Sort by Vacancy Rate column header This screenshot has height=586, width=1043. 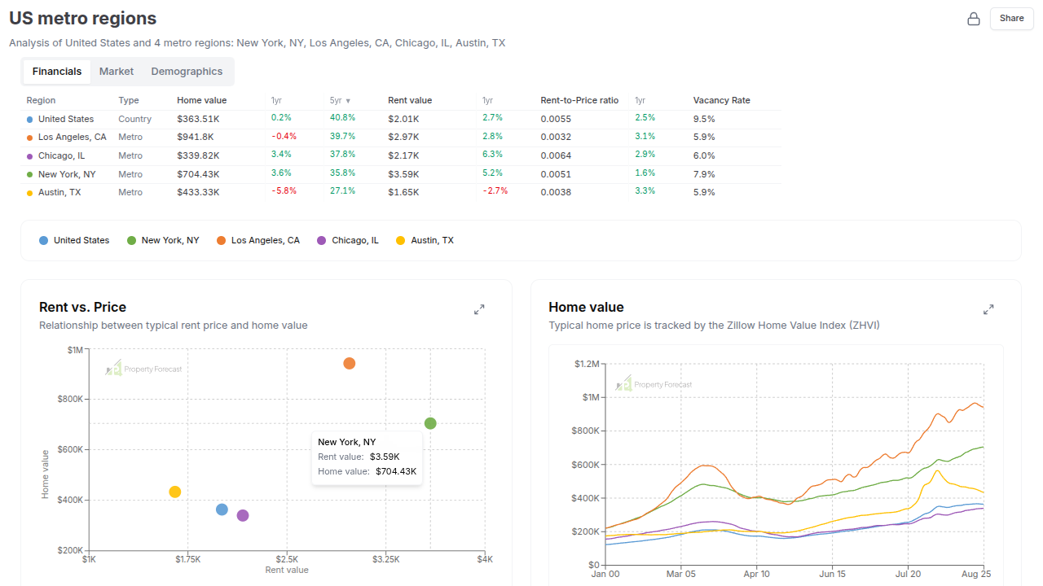coord(721,101)
